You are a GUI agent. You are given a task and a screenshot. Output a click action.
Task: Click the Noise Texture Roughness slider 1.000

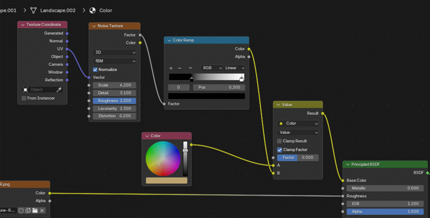(x=115, y=101)
